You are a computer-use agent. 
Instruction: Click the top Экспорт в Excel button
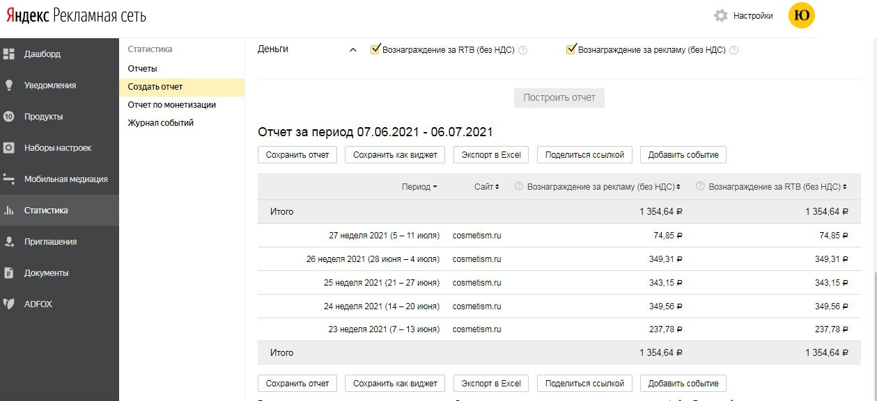click(491, 154)
